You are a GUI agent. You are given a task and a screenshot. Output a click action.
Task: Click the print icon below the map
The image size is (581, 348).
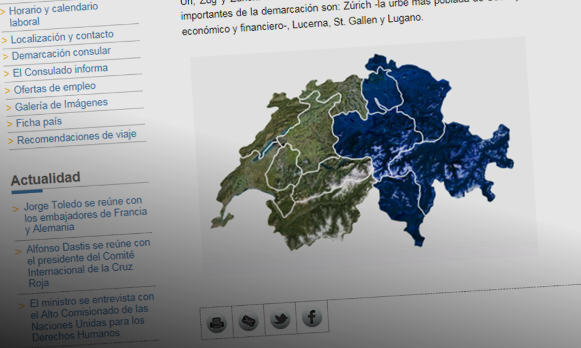coord(216,323)
